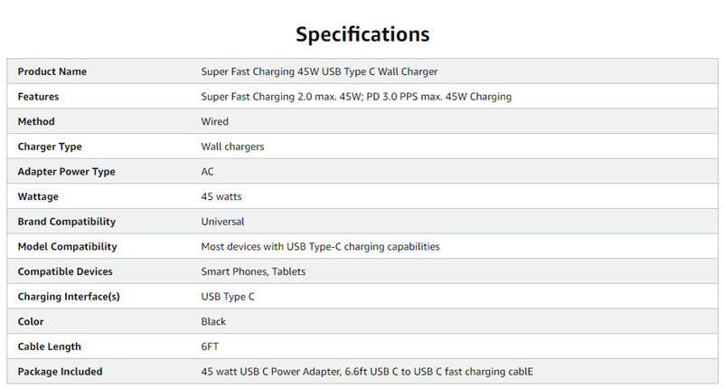Select the Brand Compatibility label

point(67,222)
